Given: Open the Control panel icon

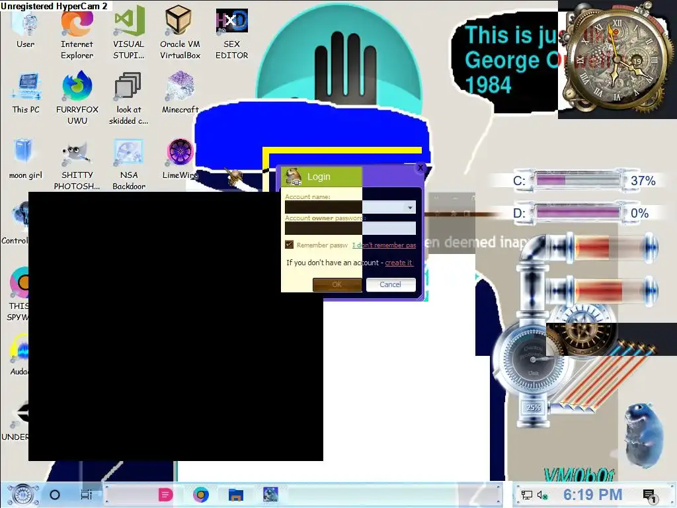Looking at the screenshot, I should pyautogui.click(x=15, y=224).
